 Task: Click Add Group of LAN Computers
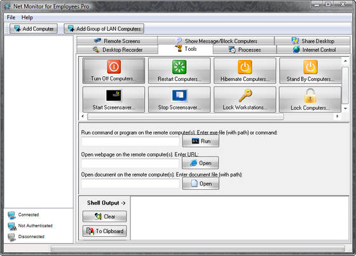pos(104,29)
